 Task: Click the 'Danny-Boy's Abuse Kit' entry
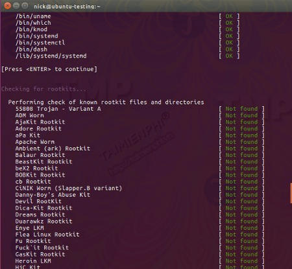click(x=53, y=194)
